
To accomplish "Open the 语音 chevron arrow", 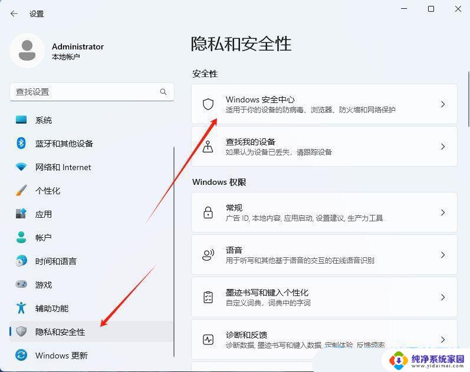I will click(x=443, y=255).
